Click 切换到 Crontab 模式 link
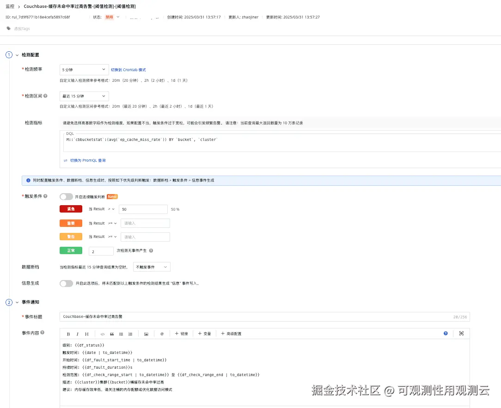This screenshot has height=408, width=501. click(128, 70)
